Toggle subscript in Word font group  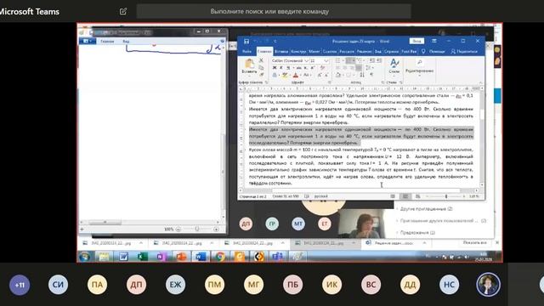click(x=306, y=68)
